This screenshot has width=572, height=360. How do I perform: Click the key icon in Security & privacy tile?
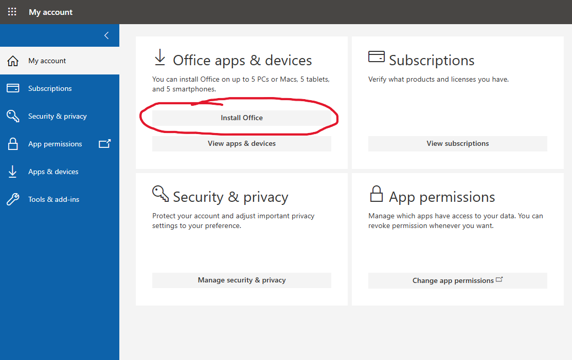(160, 194)
